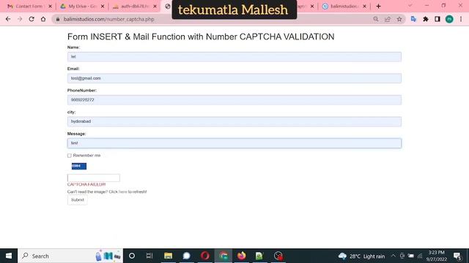Open a new browser tab
This screenshot has width=469, height=263.
tap(378, 7)
